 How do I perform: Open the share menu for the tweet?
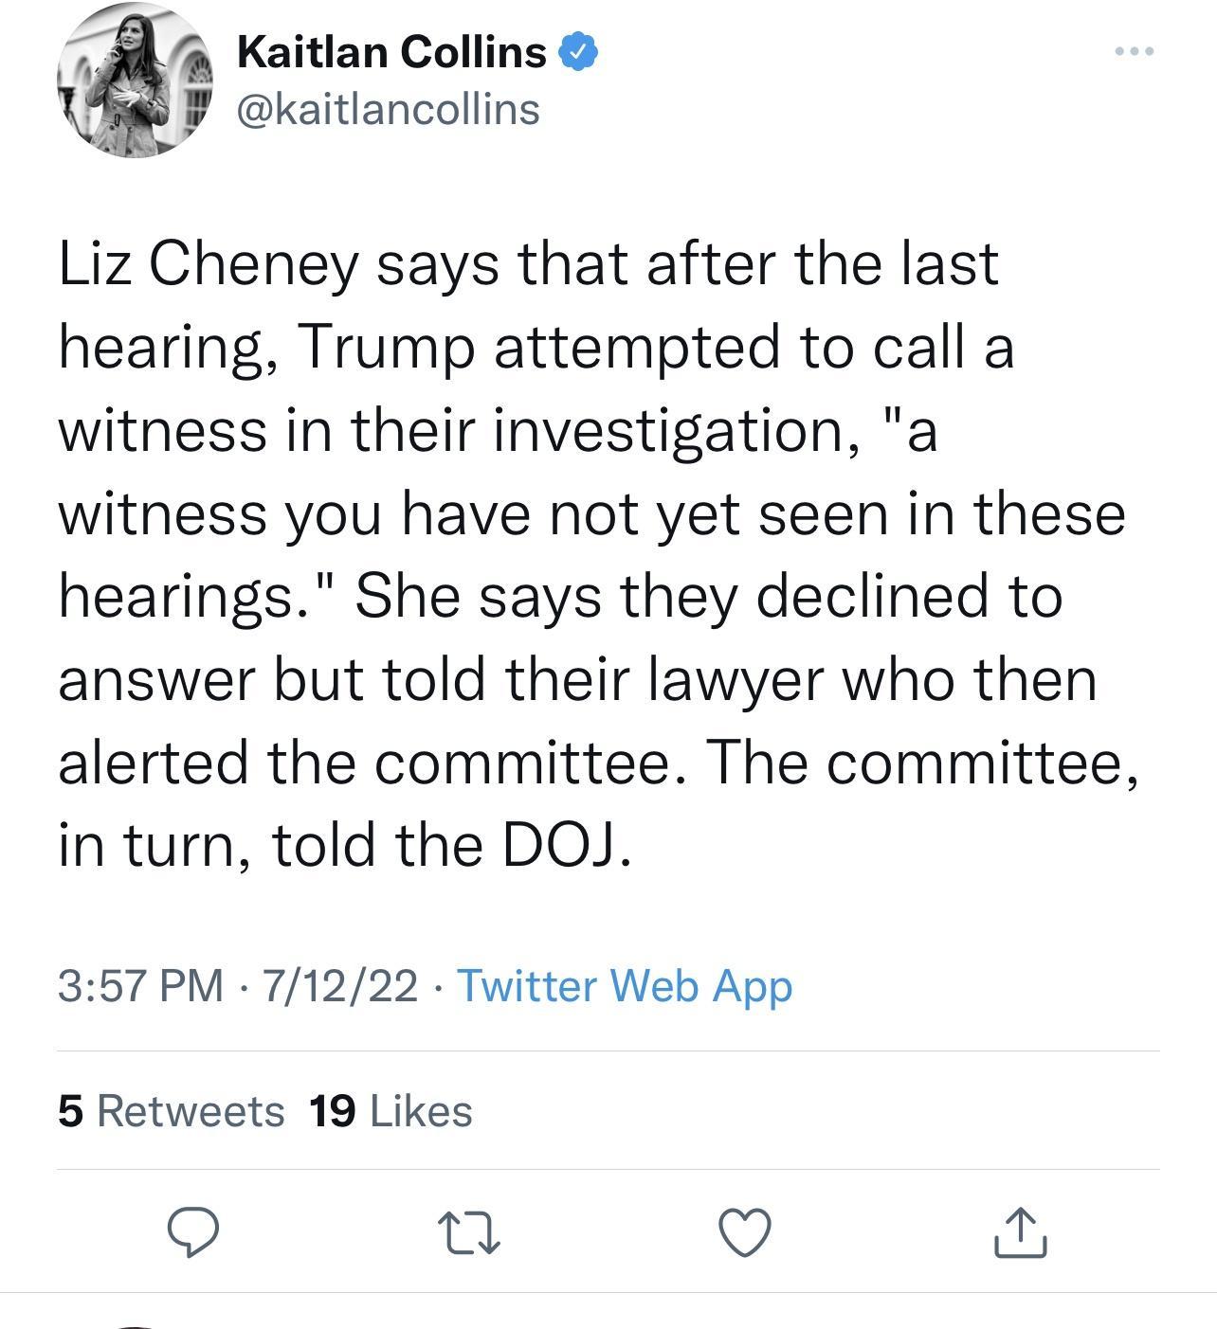(x=1022, y=1234)
